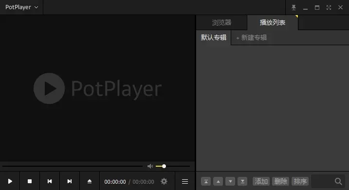Click the current time 00:00:00 display
349x190 pixels.
click(x=115, y=182)
